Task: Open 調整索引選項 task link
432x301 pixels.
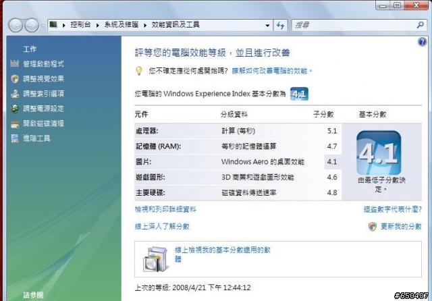Action: tap(43, 94)
